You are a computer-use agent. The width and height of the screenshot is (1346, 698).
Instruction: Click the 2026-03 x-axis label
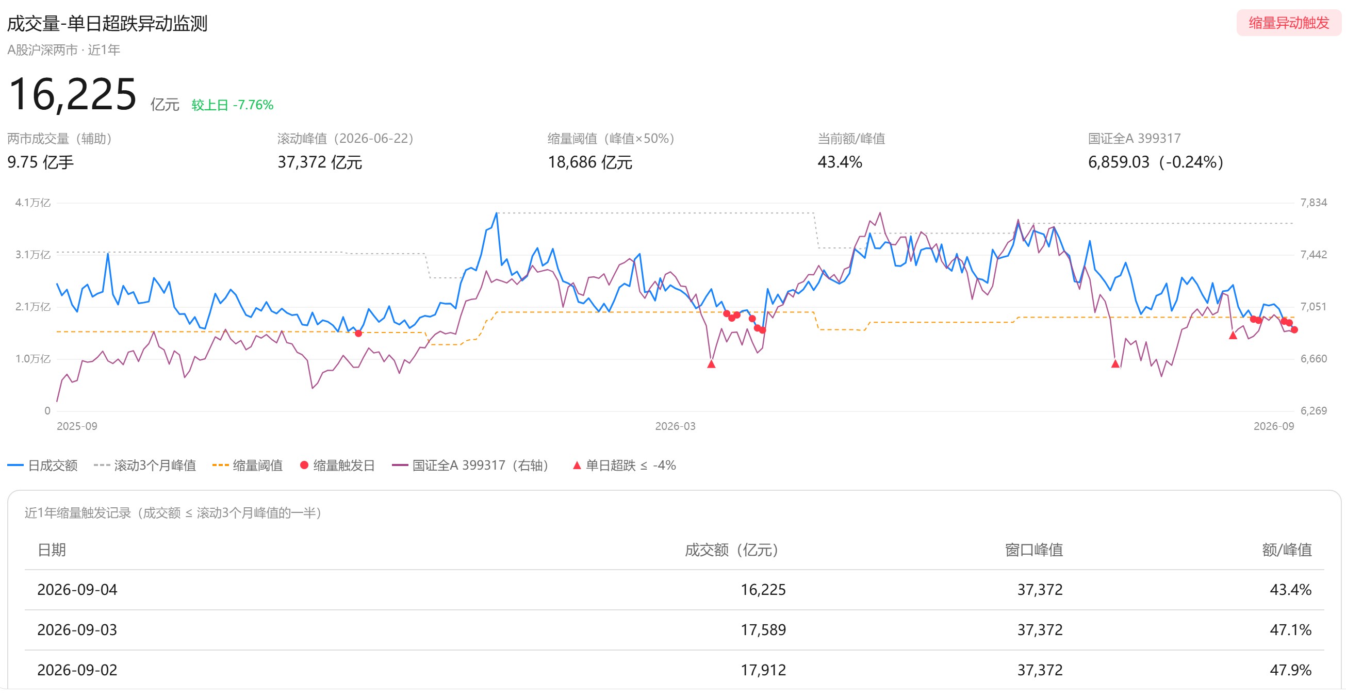pyautogui.click(x=675, y=426)
